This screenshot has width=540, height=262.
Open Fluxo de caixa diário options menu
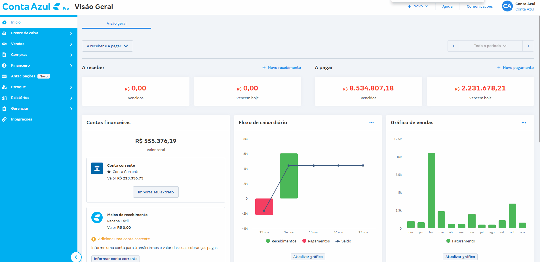371,123
